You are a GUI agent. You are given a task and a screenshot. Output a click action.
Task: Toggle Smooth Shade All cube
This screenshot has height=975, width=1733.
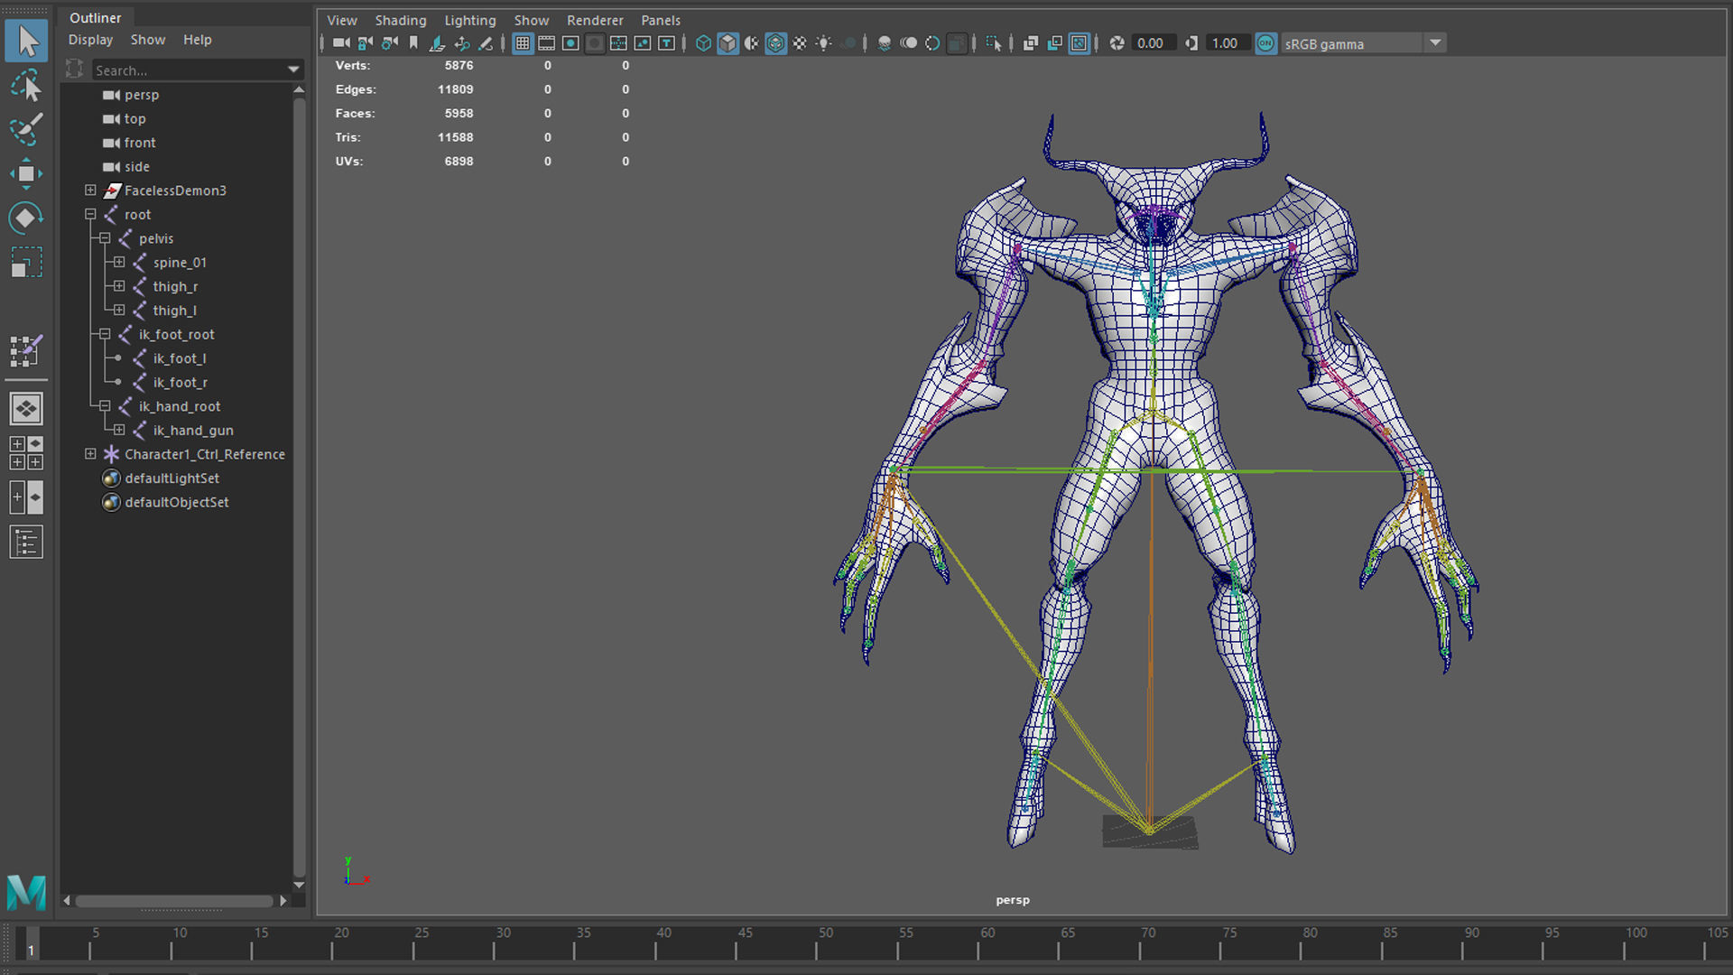coord(727,43)
